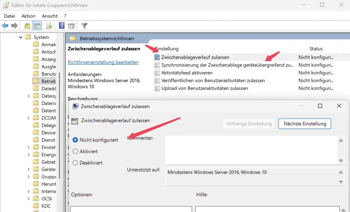Select the Dienst folder in tree

click(44, 140)
